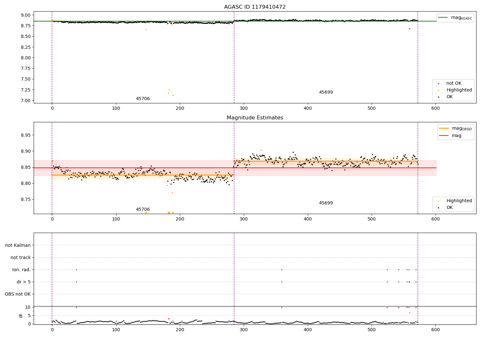Click the rotated 'dr' y-axis label
Viewport: 481px width, 337px height.
(21, 315)
